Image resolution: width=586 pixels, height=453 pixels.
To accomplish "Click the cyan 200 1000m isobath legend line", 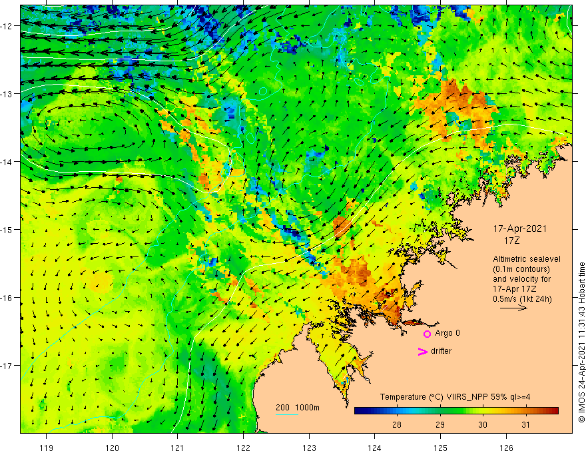I will (x=287, y=414).
